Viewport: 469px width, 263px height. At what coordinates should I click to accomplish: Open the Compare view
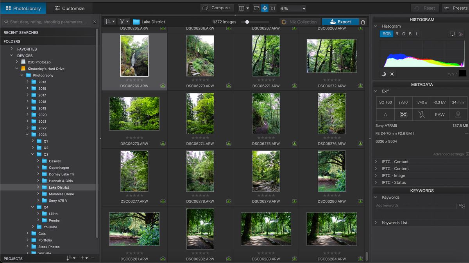(x=217, y=8)
